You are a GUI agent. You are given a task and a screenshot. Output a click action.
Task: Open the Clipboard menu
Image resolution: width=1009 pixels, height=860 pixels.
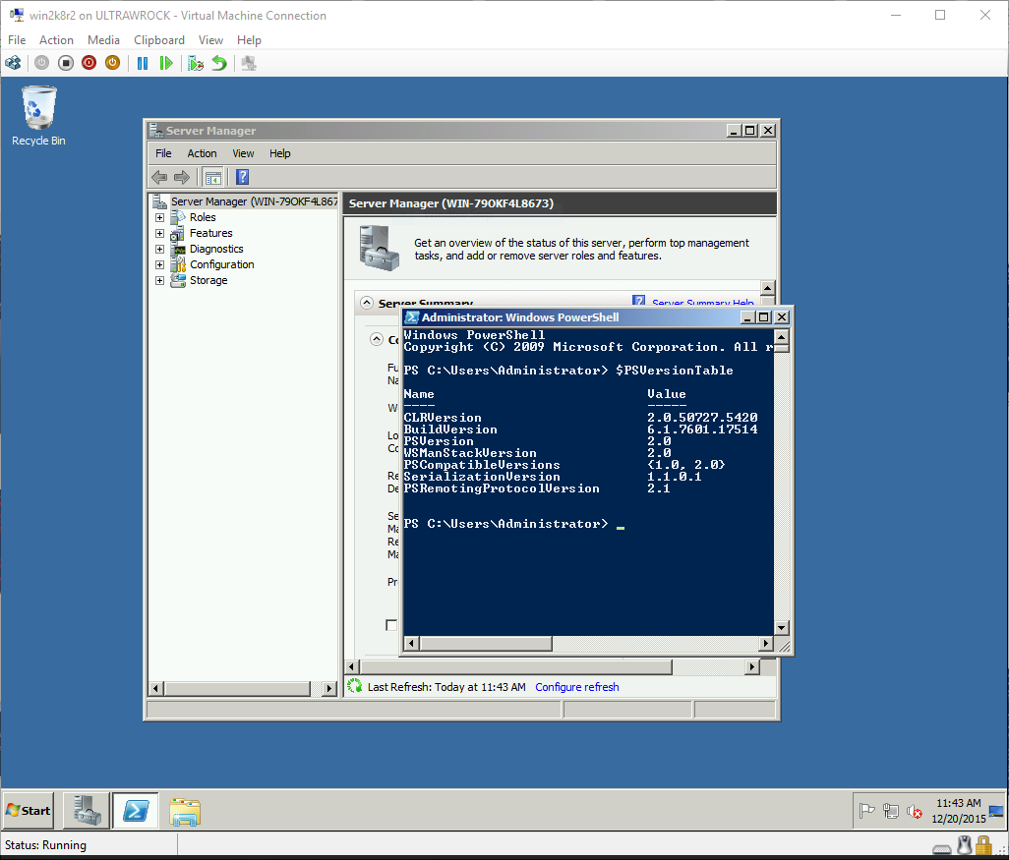click(x=159, y=40)
